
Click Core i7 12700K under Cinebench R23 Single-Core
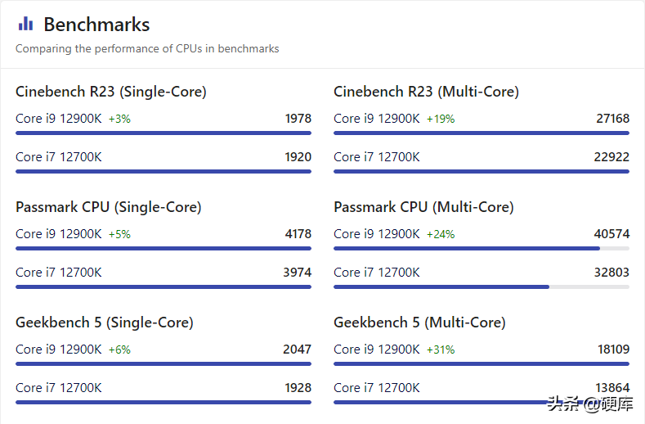tap(58, 157)
